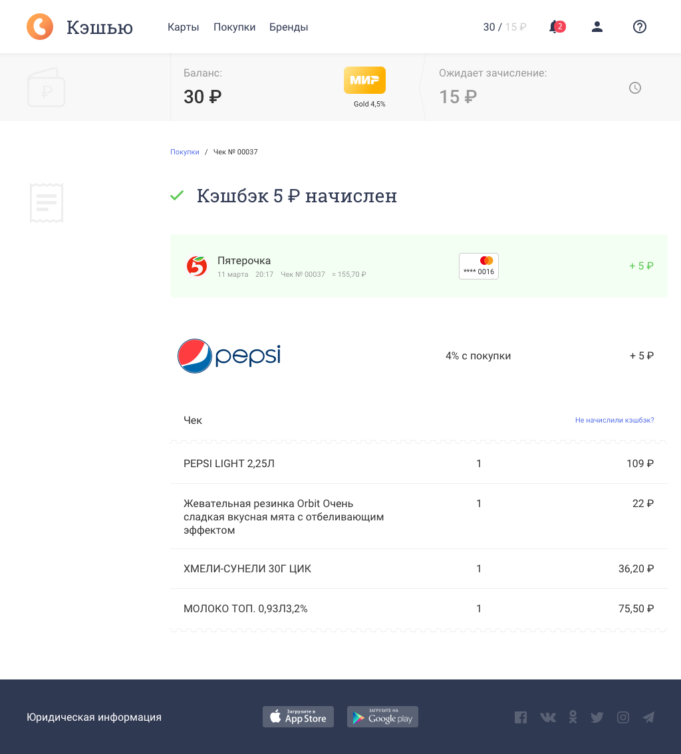Click the Покупки breadcrumb link
681x754 pixels.
(x=184, y=152)
